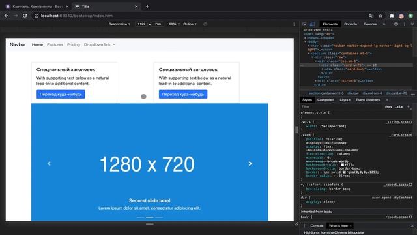The width and height of the screenshot is (417, 235).
Task: Open the drawer menu dots beside Console
Action: (304, 226)
